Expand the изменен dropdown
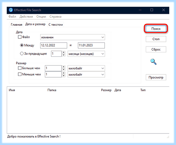 pos(72,37)
